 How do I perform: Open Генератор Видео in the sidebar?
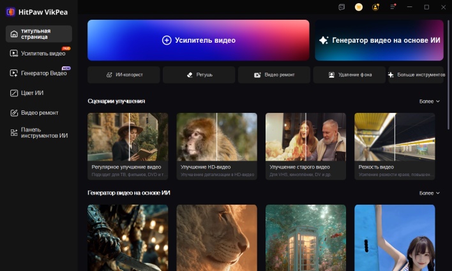click(38, 73)
